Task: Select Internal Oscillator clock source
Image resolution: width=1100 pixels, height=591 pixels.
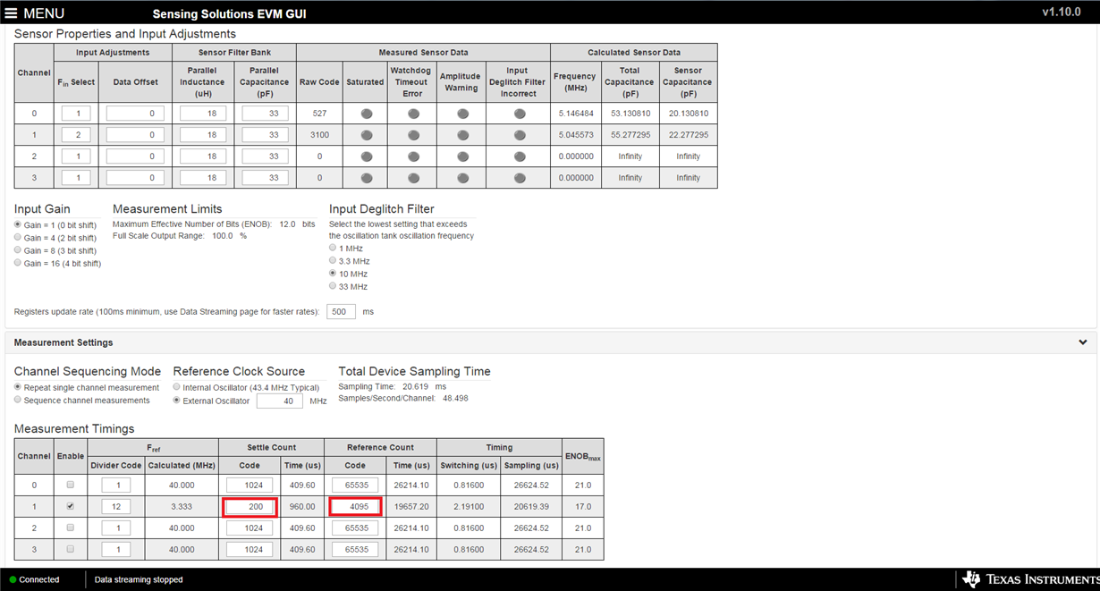Action: [x=177, y=387]
